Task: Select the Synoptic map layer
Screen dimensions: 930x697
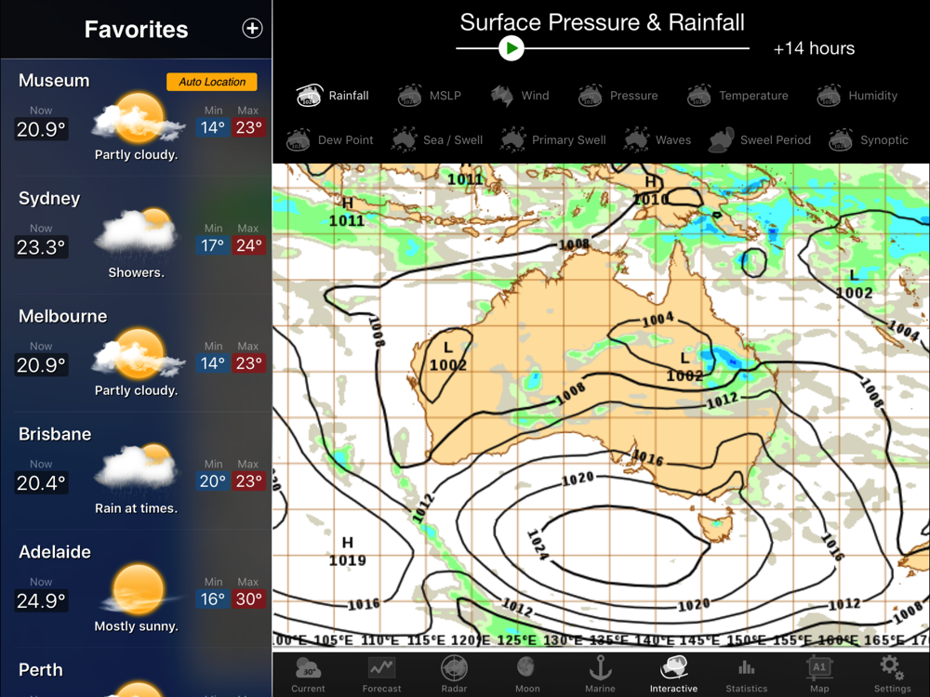Action: 869,140
